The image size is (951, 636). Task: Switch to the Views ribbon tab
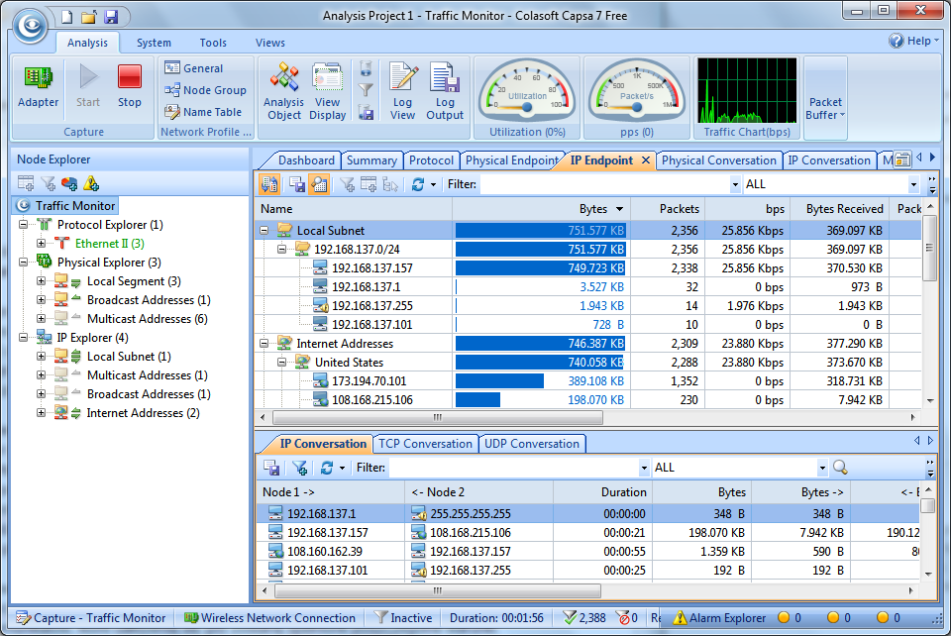click(269, 43)
